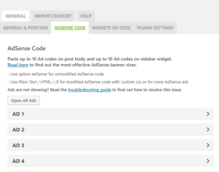Open the PLUGIN SETTINGS sub-tab
This screenshot has height=172, width=219.
coord(155,28)
